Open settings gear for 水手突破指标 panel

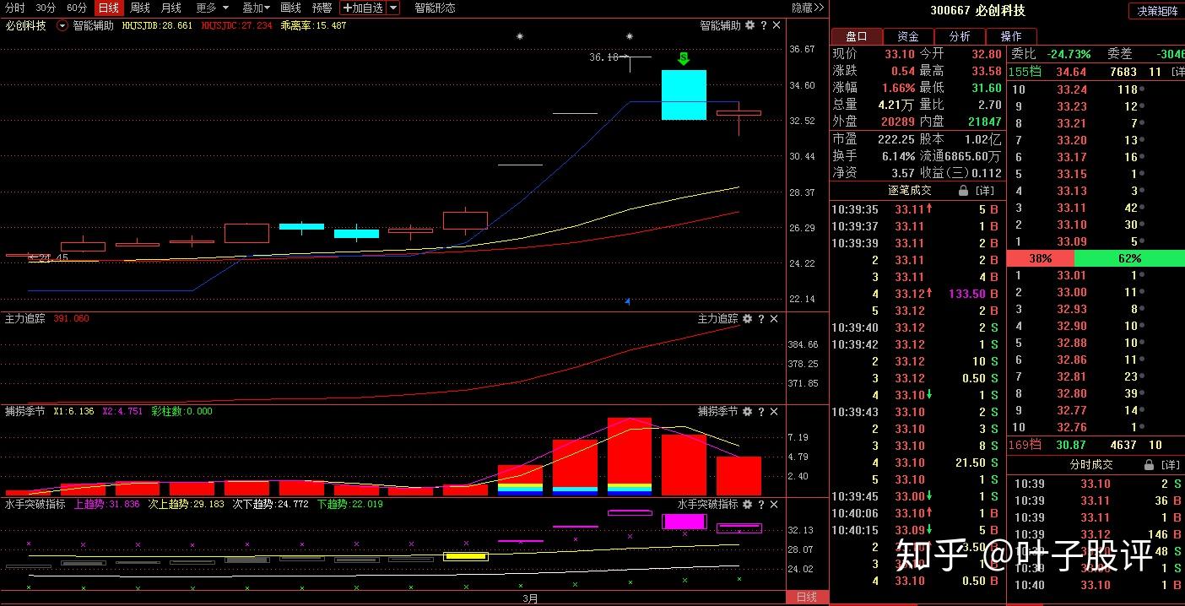tap(749, 505)
